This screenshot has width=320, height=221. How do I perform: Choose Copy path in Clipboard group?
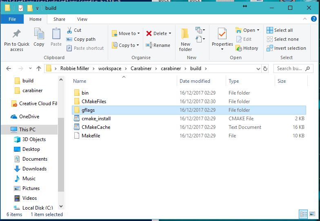tap(81, 39)
